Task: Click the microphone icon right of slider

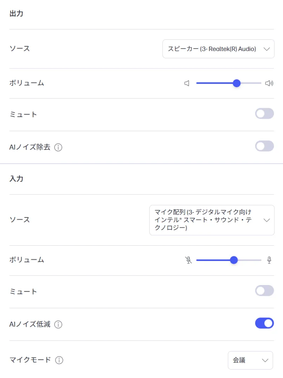Action: [x=269, y=260]
